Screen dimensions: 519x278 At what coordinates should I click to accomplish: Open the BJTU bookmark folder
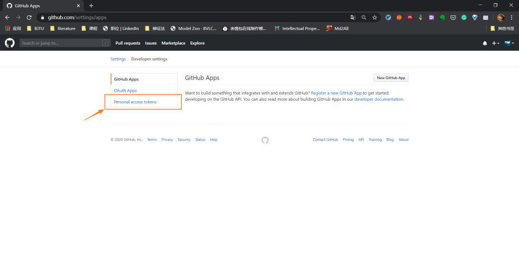coord(35,28)
